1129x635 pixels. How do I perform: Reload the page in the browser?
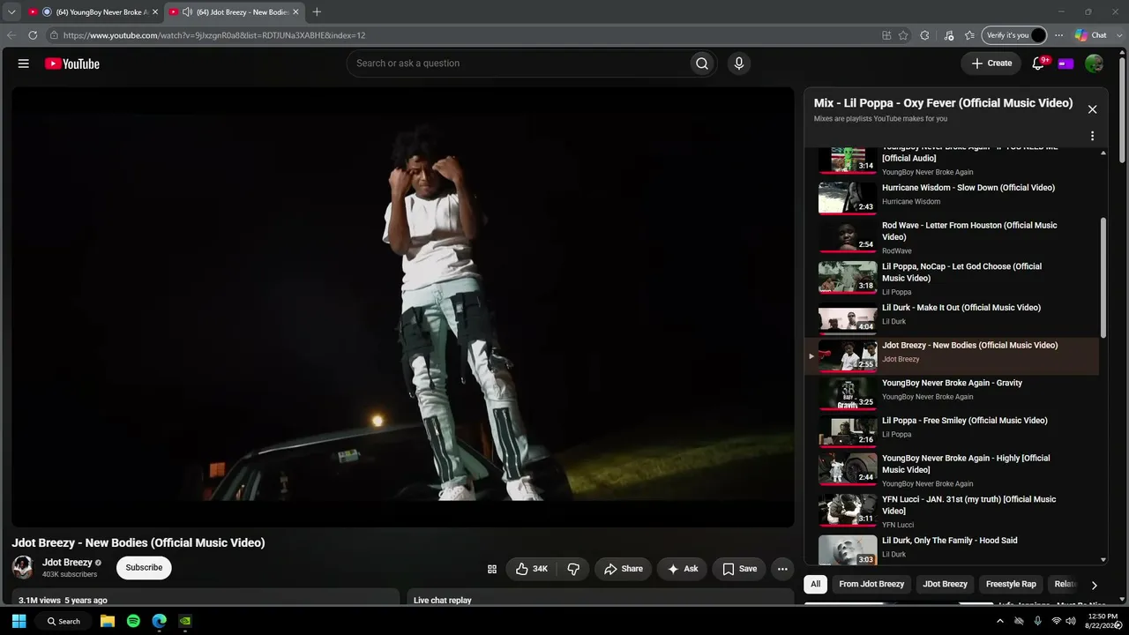(x=33, y=35)
